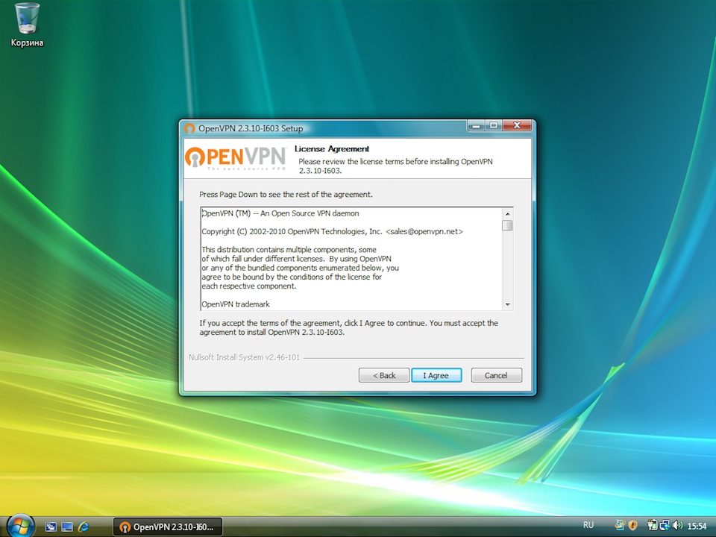Select OpenVPN Setup taskbar button
This screenshot has height=537, width=716.
(x=168, y=527)
